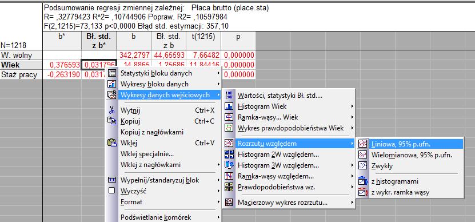Image resolution: width=475 pixels, height=222 pixels.
Task: Select the Wiek row header
Action: (21, 65)
